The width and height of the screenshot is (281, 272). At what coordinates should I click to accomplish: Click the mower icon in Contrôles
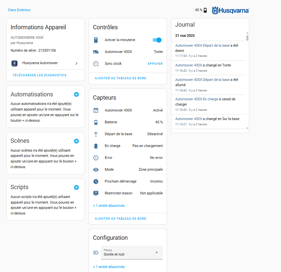coord(96,52)
